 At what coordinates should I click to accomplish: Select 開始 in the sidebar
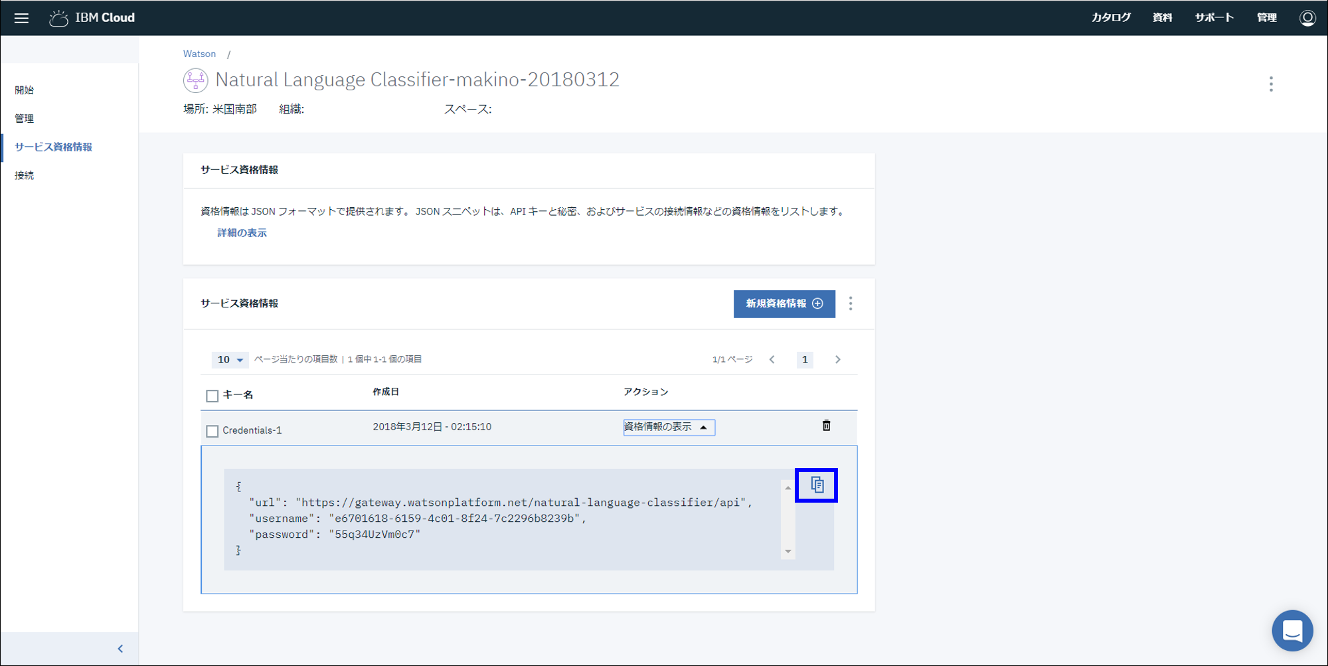25,90
